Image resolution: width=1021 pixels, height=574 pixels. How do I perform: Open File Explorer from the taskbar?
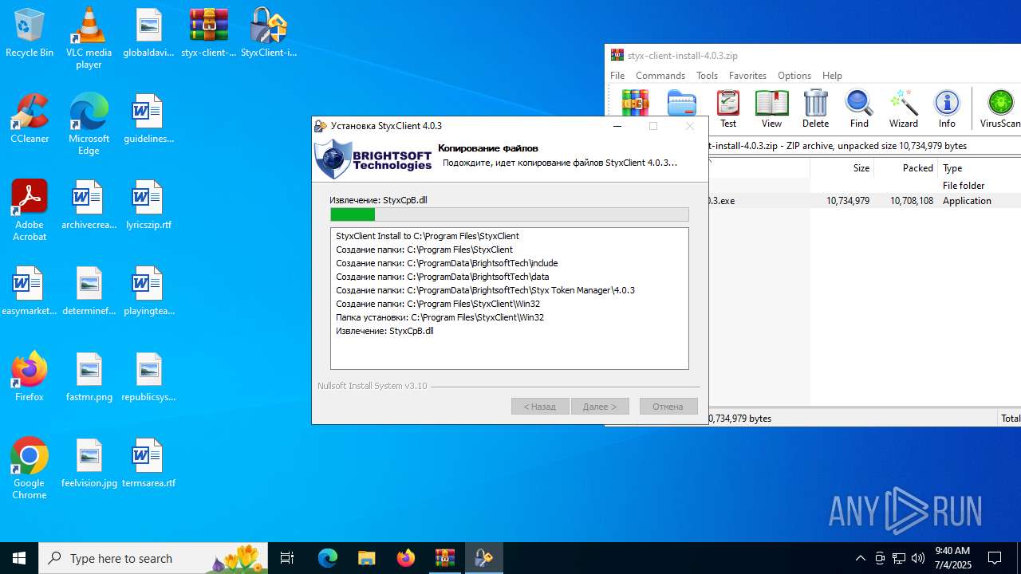point(367,558)
